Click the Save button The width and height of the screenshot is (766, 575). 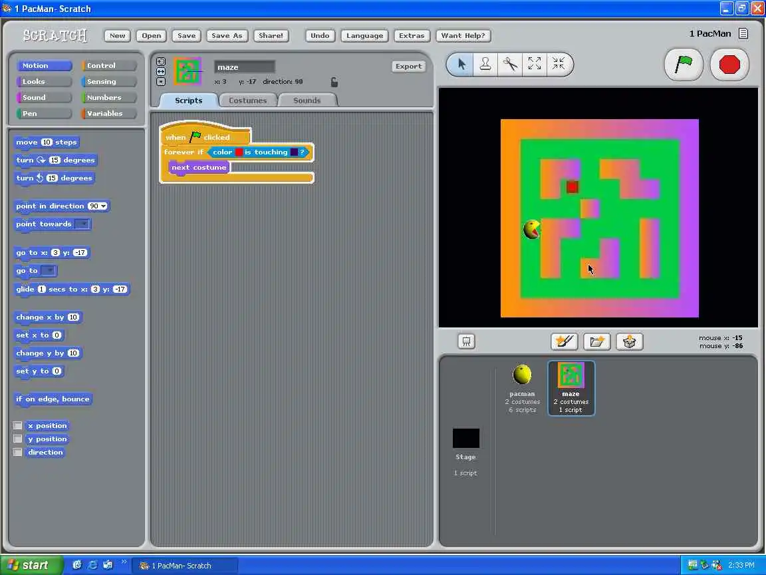[187, 36]
